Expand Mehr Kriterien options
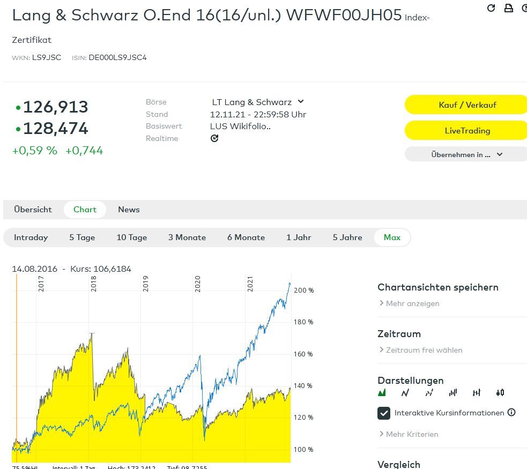The width and height of the screenshot is (527, 469). 409,434
